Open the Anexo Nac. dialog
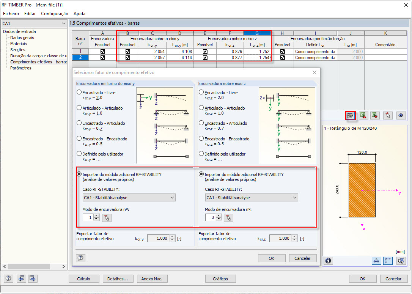Viewport: 412px width, 294px height. point(152,278)
